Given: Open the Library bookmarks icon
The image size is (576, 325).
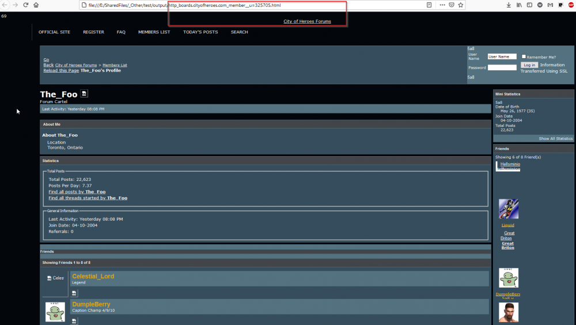Looking at the screenshot, I should (x=519, y=5).
